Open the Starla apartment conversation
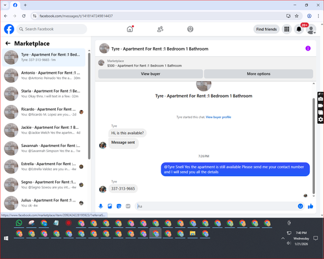Screen dimensions: 324x259 (x=44, y=94)
